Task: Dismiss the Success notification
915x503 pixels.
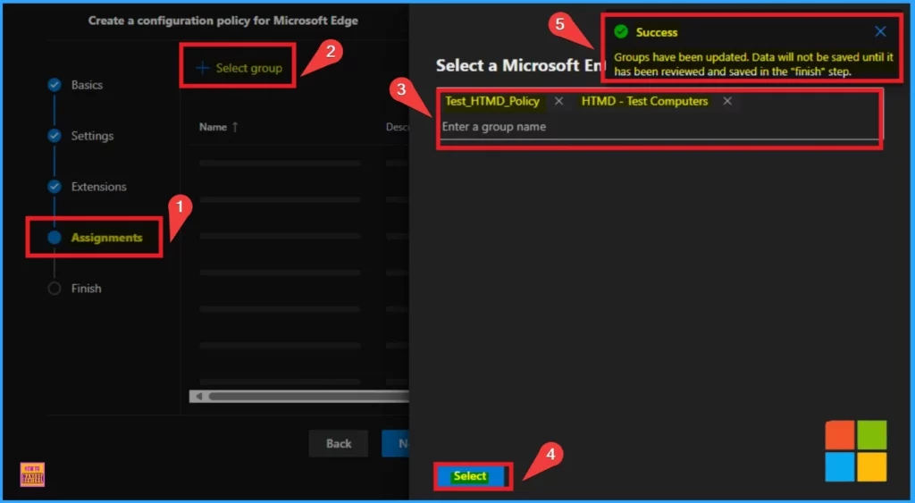Action: [x=880, y=32]
